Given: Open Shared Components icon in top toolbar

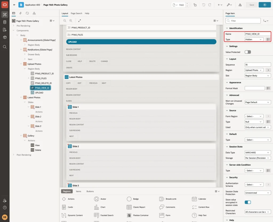Looking at the screenshot, I should (x=240, y=5).
